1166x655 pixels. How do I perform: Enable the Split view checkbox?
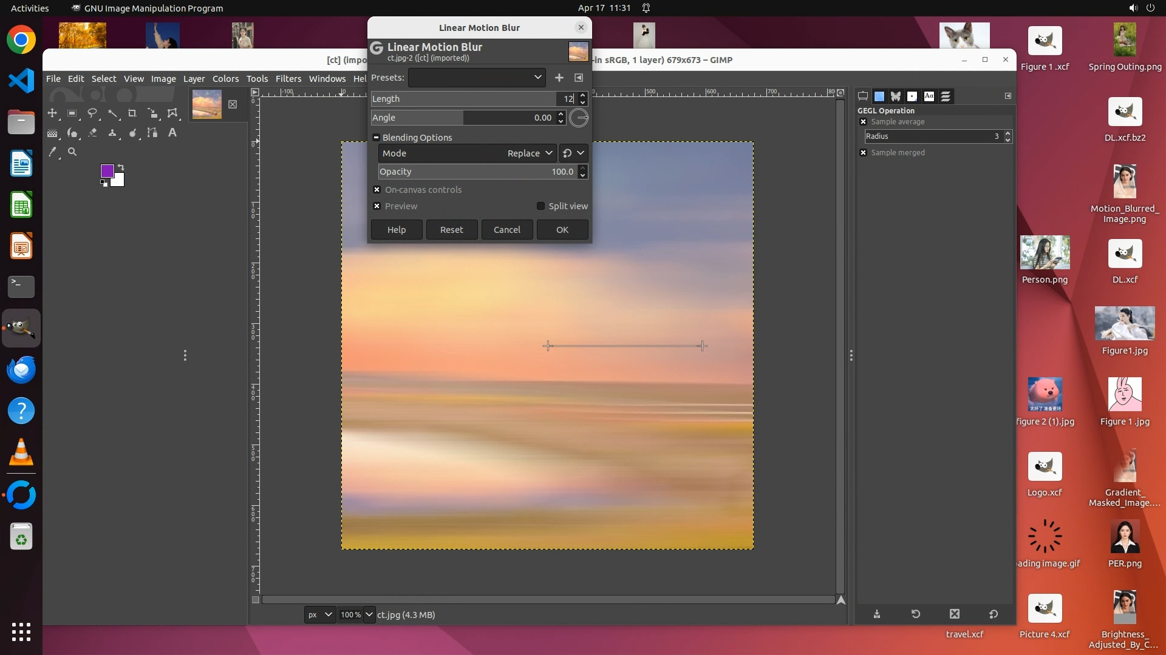tap(540, 206)
